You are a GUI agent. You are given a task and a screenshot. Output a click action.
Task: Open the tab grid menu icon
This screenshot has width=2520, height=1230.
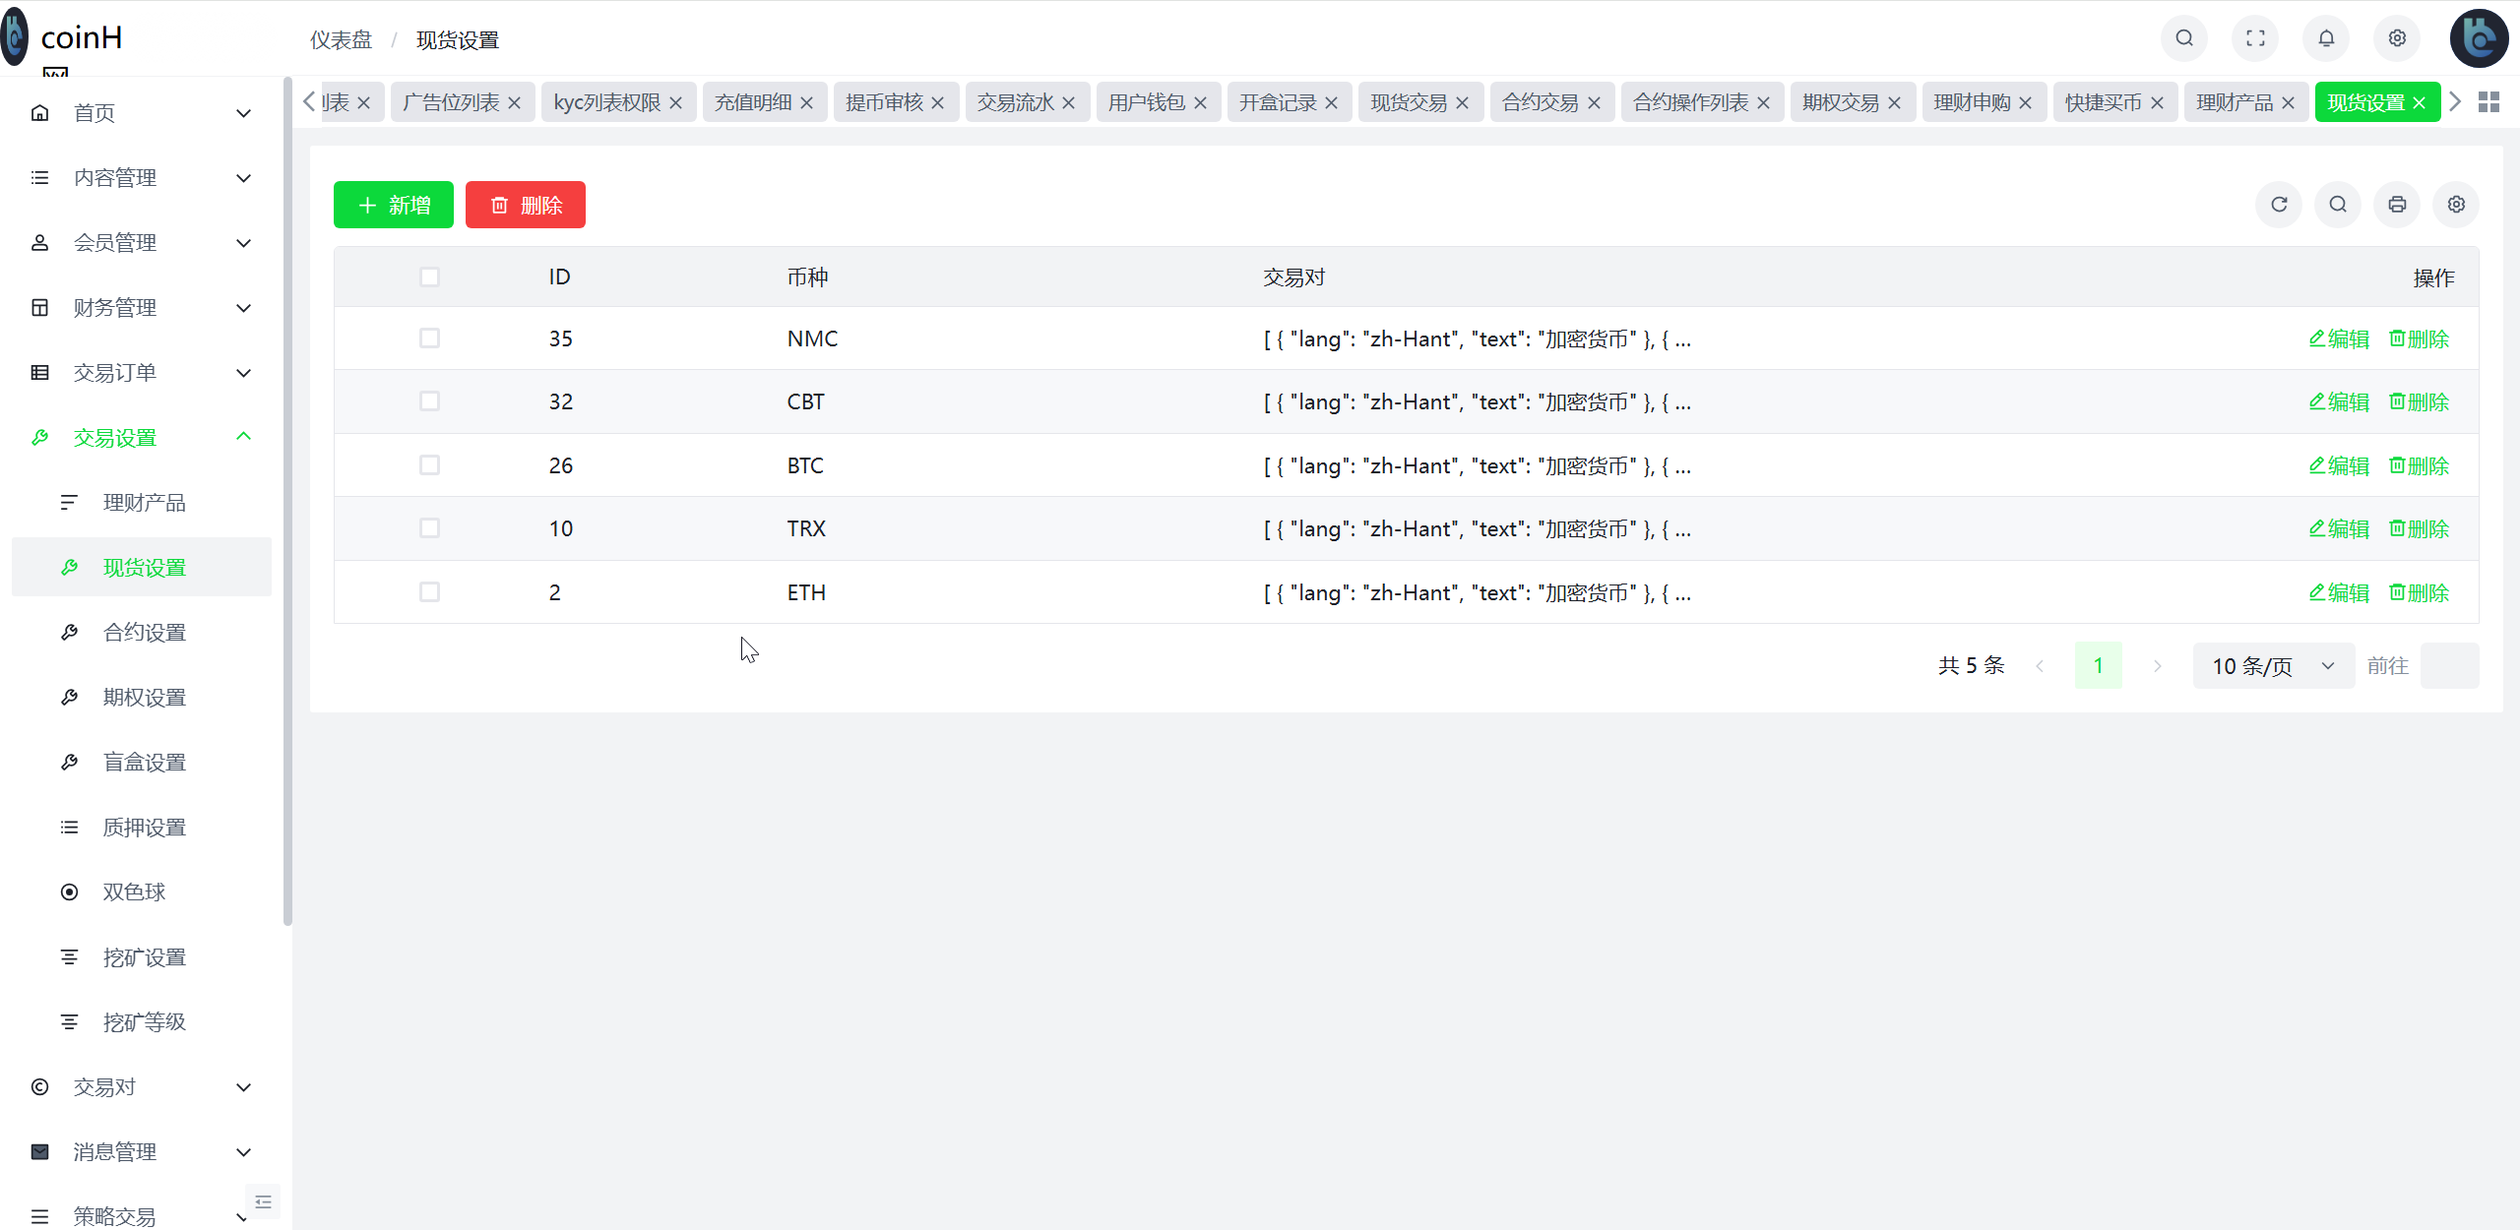[x=2488, y=102]
